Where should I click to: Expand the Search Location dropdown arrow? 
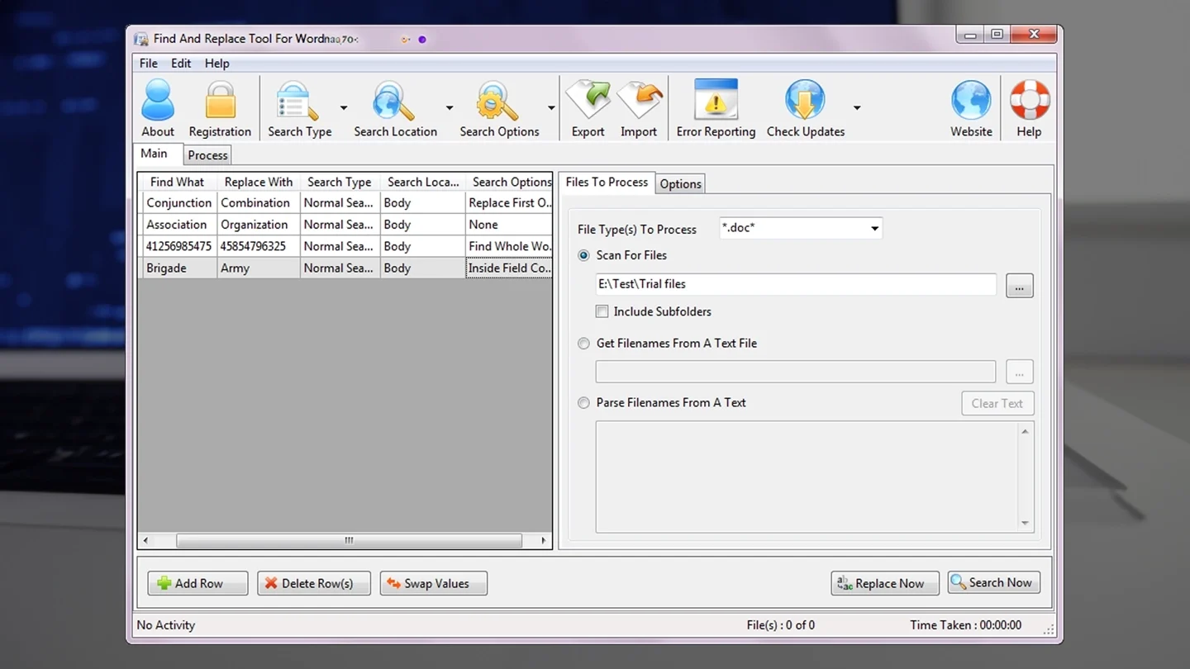[x=450, y=108]
